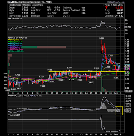This screenshot has width=134, height=136.
Task: Click the -4.53% percent change value
Action: click(x=119, y=8)
